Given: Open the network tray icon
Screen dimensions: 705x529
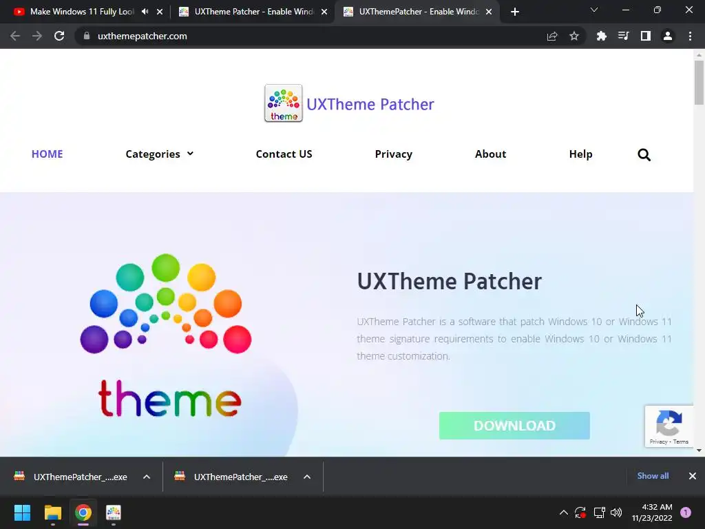Looking at the screenshot, I should tap(599, 512).
